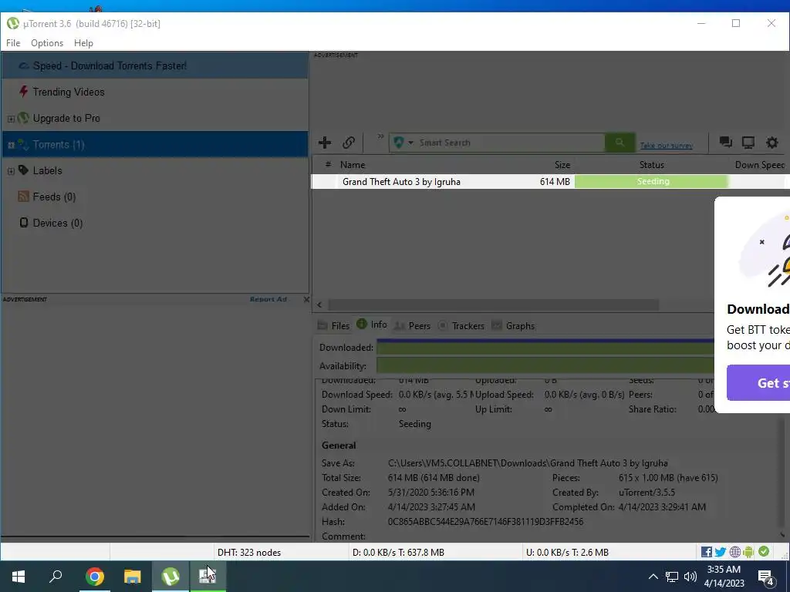Click upload speed status bar entry
790x592 pixels.
tap(567, 553)
